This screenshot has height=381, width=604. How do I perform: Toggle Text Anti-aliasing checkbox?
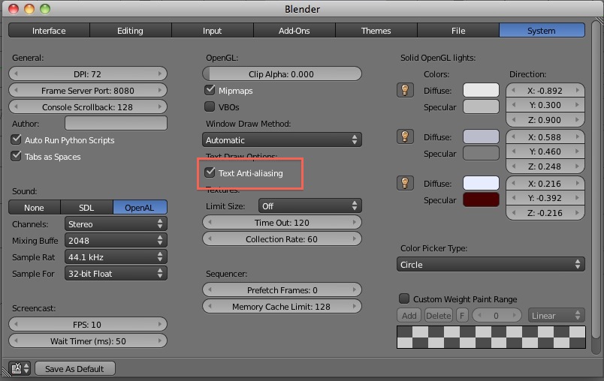210,172
